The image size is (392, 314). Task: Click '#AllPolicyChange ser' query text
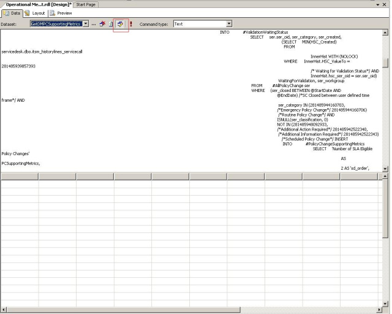(291, 85)
